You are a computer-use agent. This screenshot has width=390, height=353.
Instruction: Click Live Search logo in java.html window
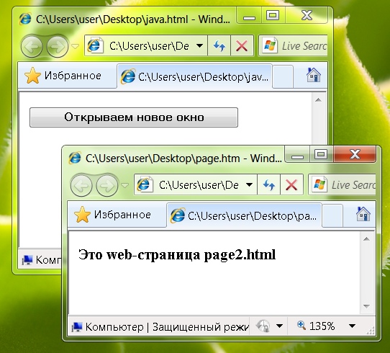270,45
